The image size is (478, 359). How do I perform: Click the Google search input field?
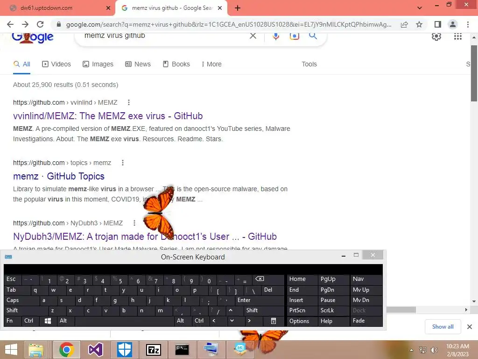coord(165,36)
